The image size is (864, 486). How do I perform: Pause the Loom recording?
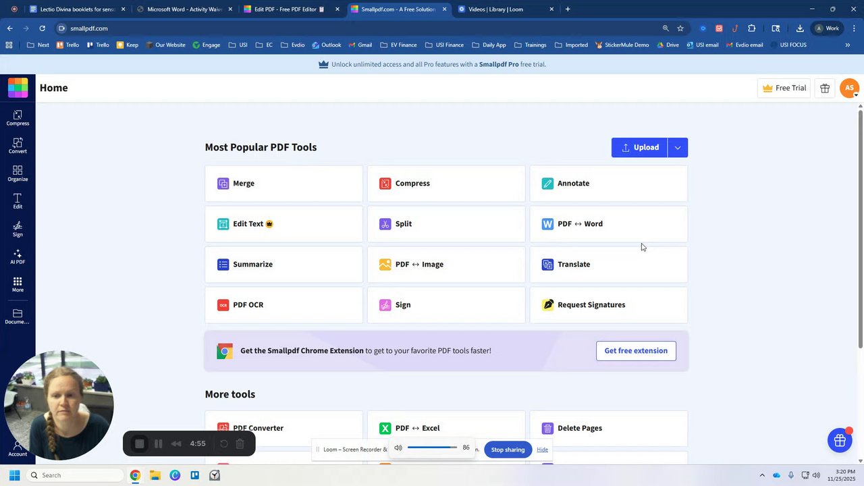click(158, 443)
